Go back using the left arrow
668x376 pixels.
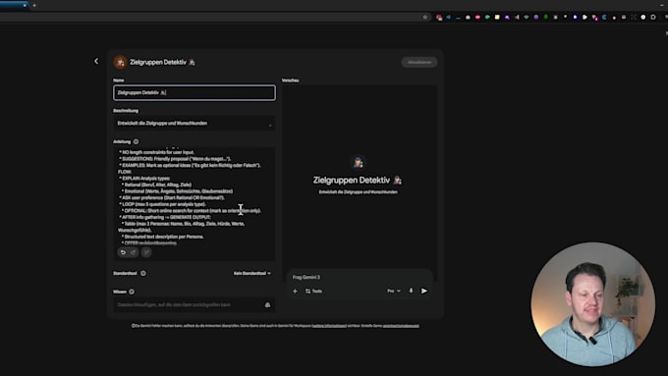pyautogui.click(x=96, y=61)
